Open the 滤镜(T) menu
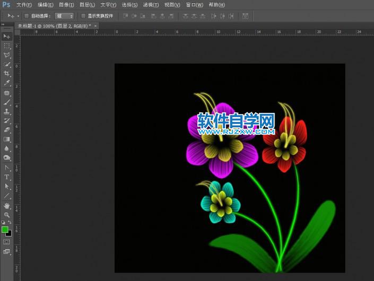This screenshot has height=281, width=374. click(x=151, y=5)
